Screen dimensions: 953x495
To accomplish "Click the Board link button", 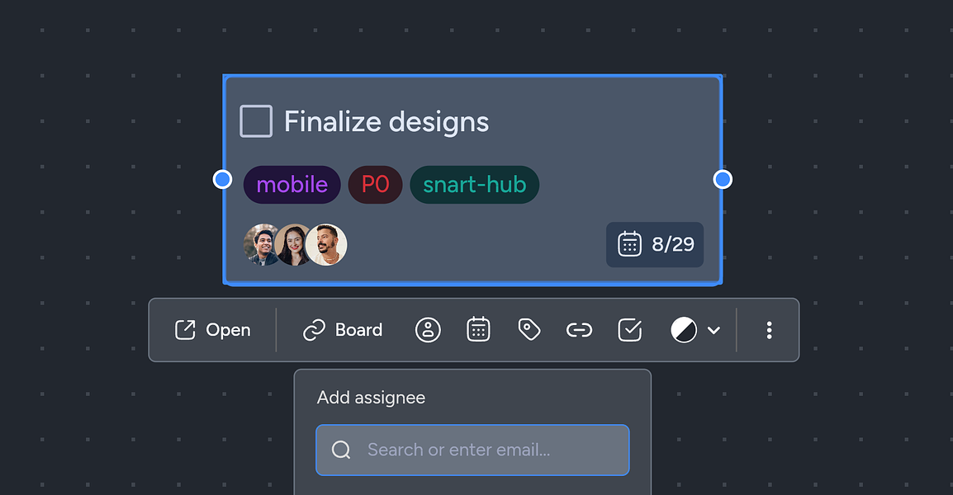I will tap(343, 330).
